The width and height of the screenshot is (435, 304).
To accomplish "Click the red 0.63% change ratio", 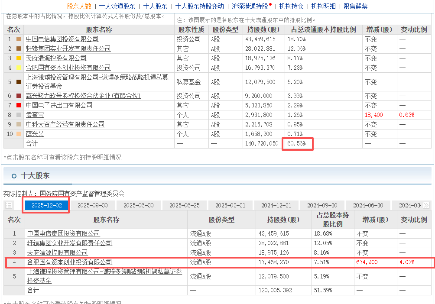I will (x=407, y=115).
